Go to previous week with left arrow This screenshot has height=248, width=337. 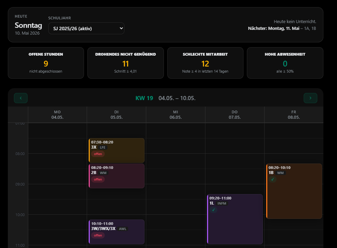click(21, 98)
